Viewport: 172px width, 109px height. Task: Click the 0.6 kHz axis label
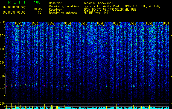click(2, 104)
